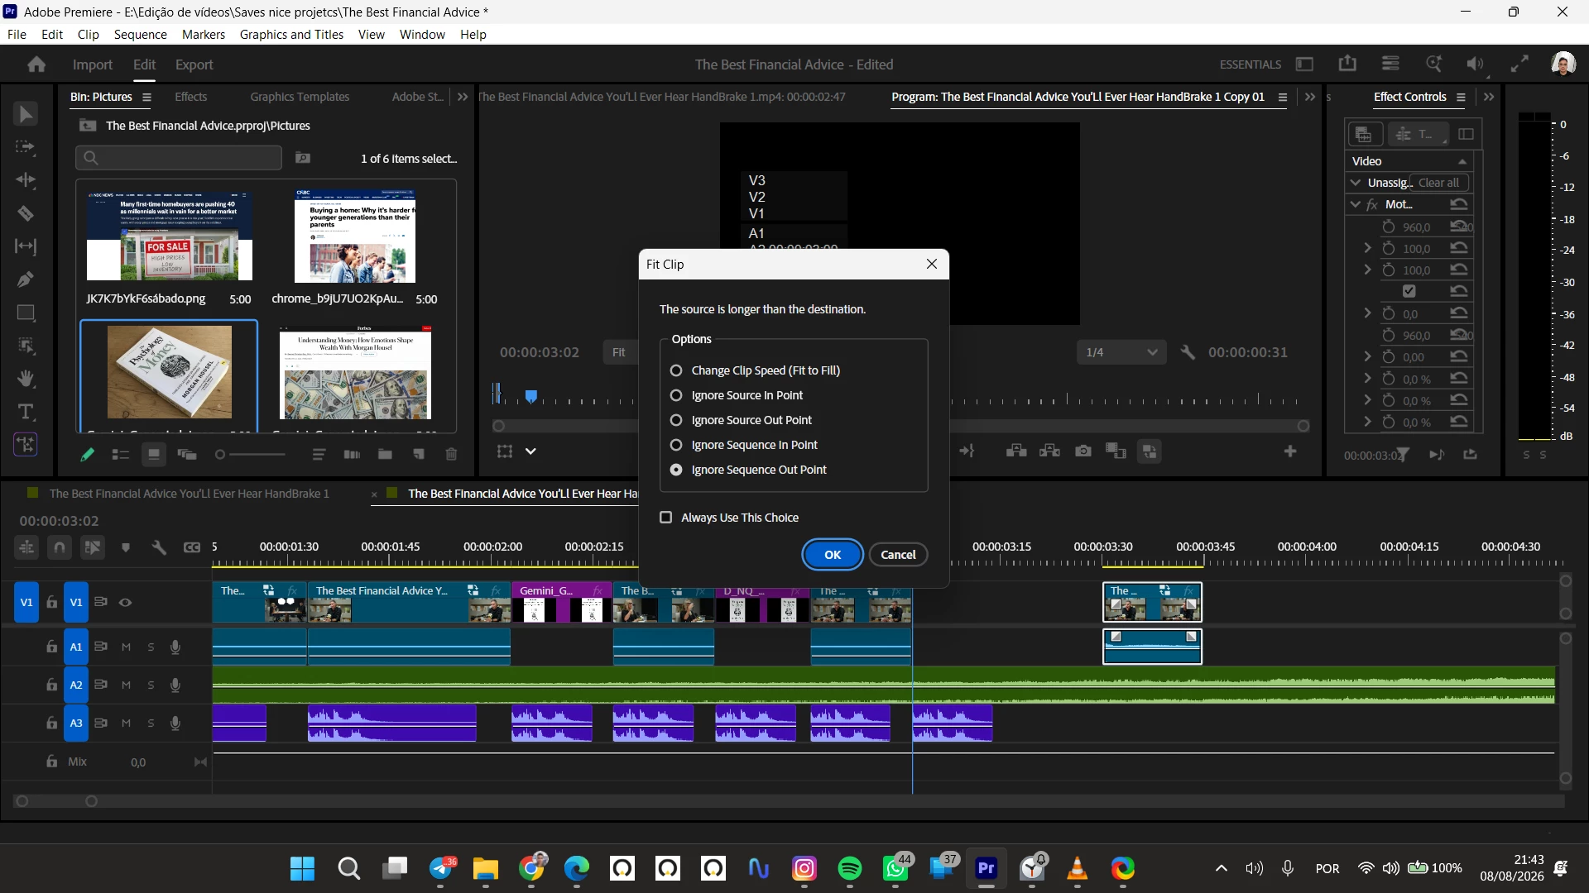Select the Razor tool
Screen dimensions: 1589x893
point(26,213)
